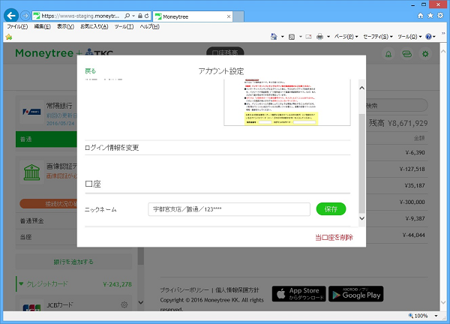Click the sidebar scroll down chevron
Image resolution: width=450 pixels, height=324 pixels.
point(141,302)
